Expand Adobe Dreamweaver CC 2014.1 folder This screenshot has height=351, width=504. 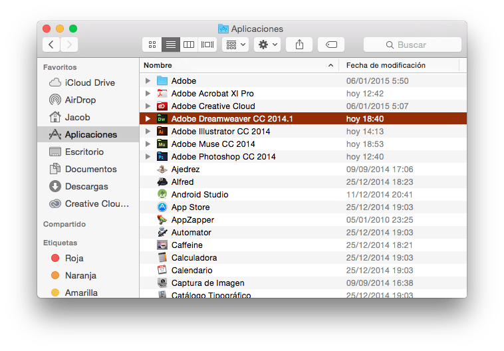coord(148,118)
